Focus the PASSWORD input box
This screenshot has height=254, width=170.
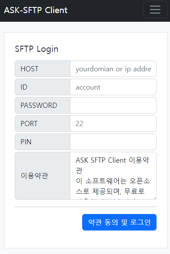click(113, 105)
